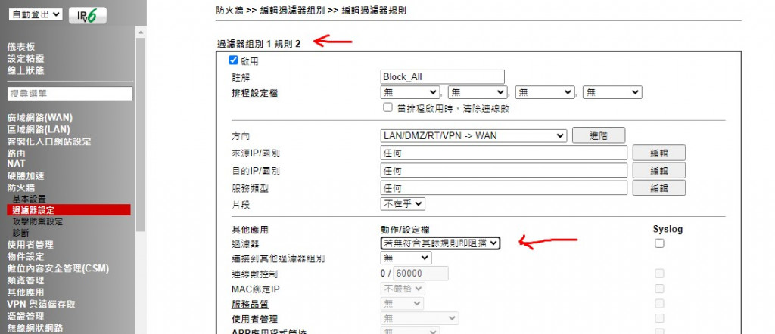Open 無線網狀網路 menu
The height and width of the screenshot is (334, 775).
coord(35,328)
